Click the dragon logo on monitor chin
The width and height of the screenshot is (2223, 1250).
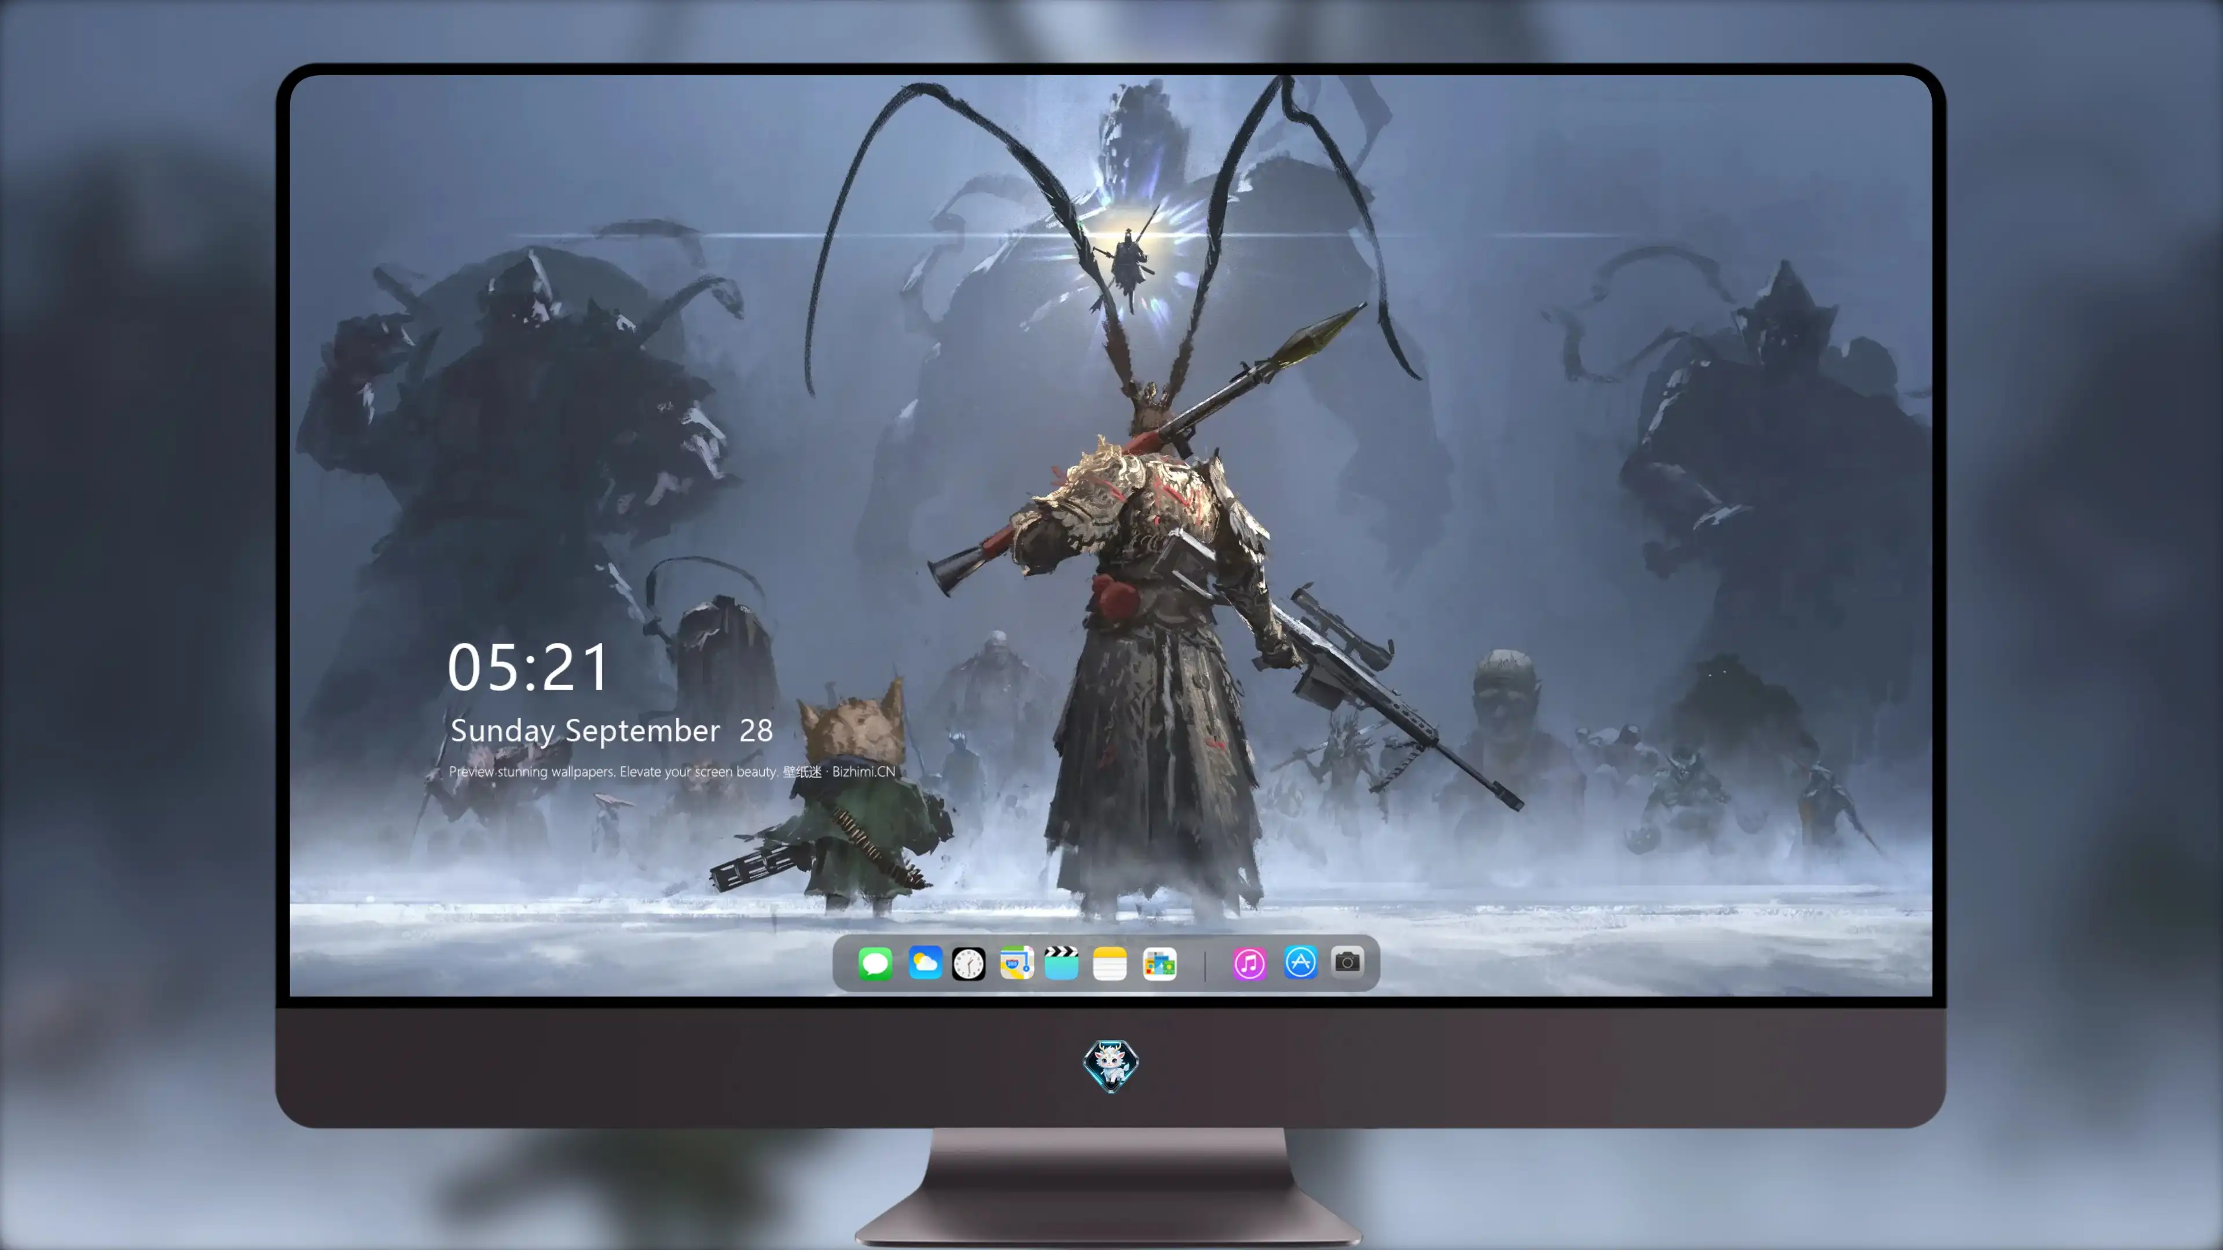[x=1111, y=1065]
